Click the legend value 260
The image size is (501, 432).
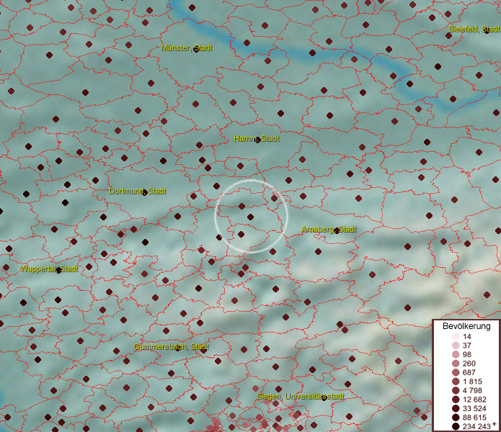[469, 364]
